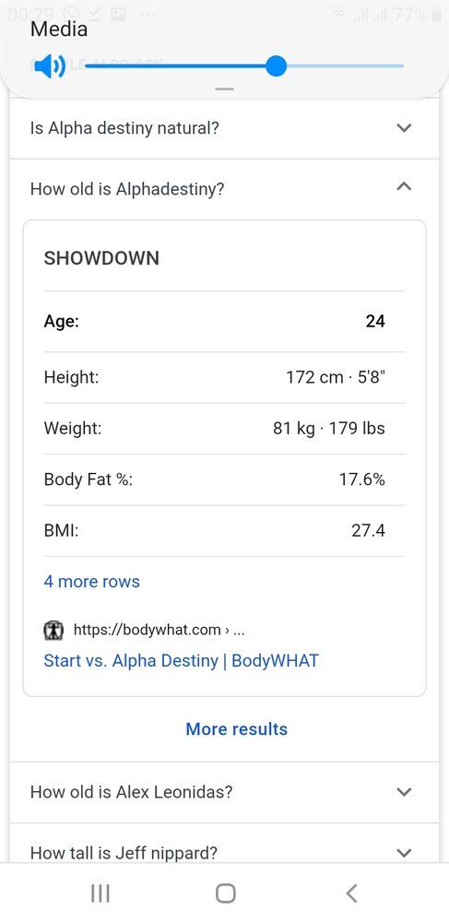Set media volume slider near maximum
This screenshot has height=922, width=449.
coord(394,66)
